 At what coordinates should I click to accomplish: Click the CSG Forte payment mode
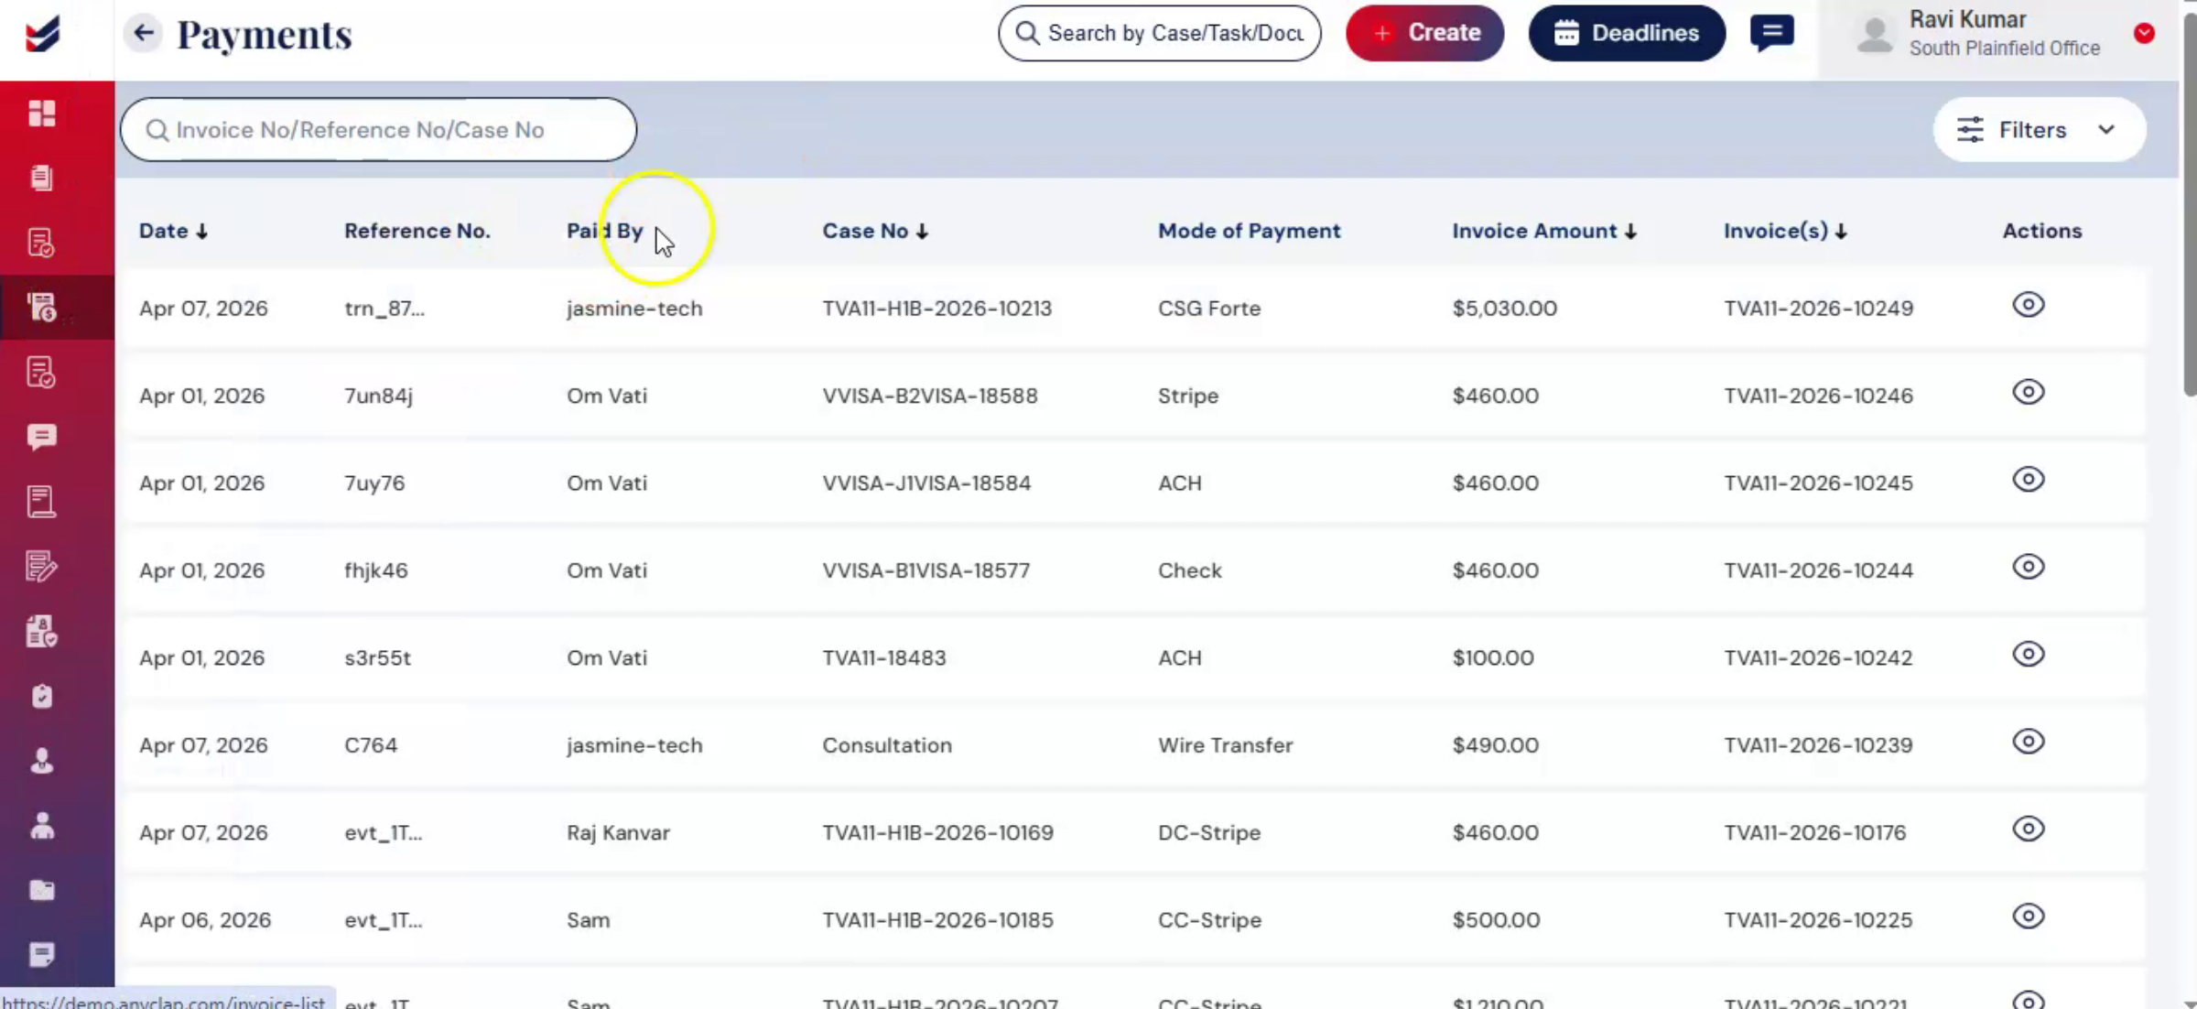tap(1208, 309)
